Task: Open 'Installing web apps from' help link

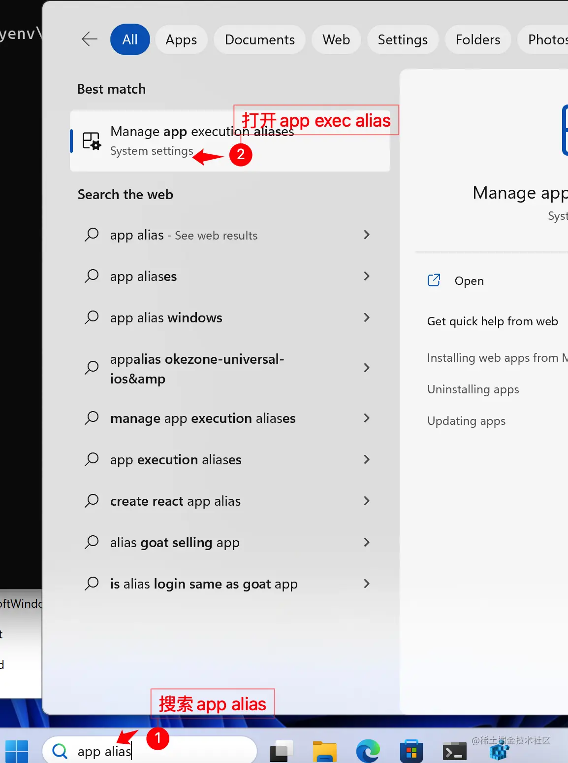Action: tap(497, 358)
